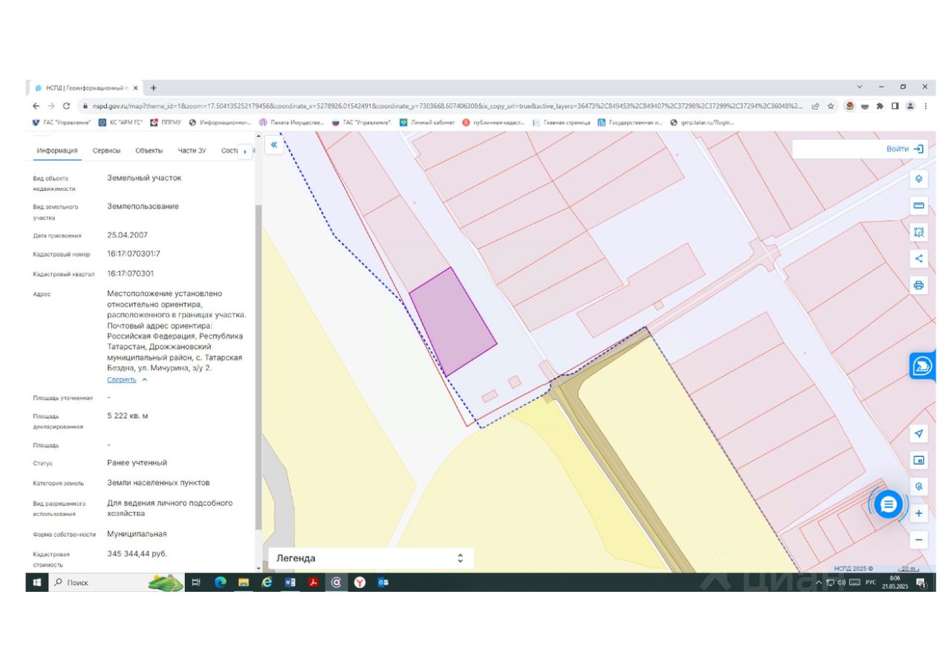
Task: Open a new browser tab
Action: point(154,88)
